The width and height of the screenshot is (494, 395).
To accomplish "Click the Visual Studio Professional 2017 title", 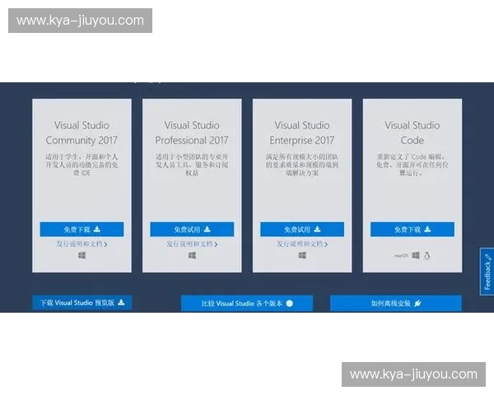I will (192, 132).
